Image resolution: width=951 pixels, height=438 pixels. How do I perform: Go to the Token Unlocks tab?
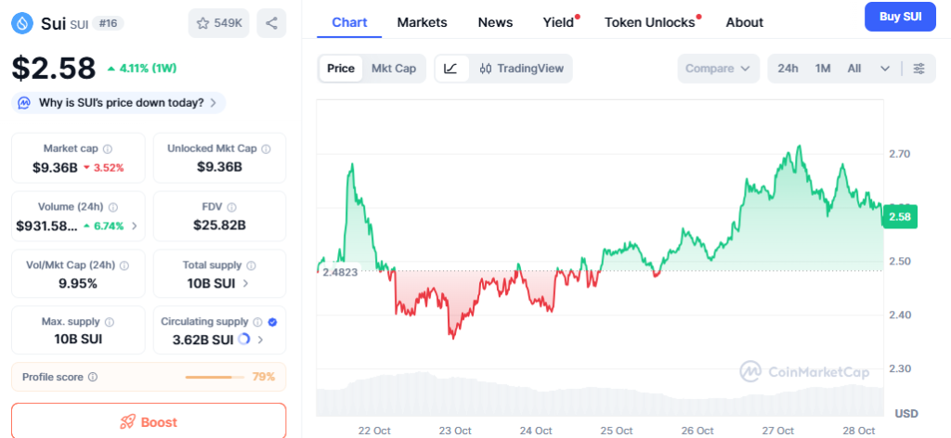pos(649,22)
